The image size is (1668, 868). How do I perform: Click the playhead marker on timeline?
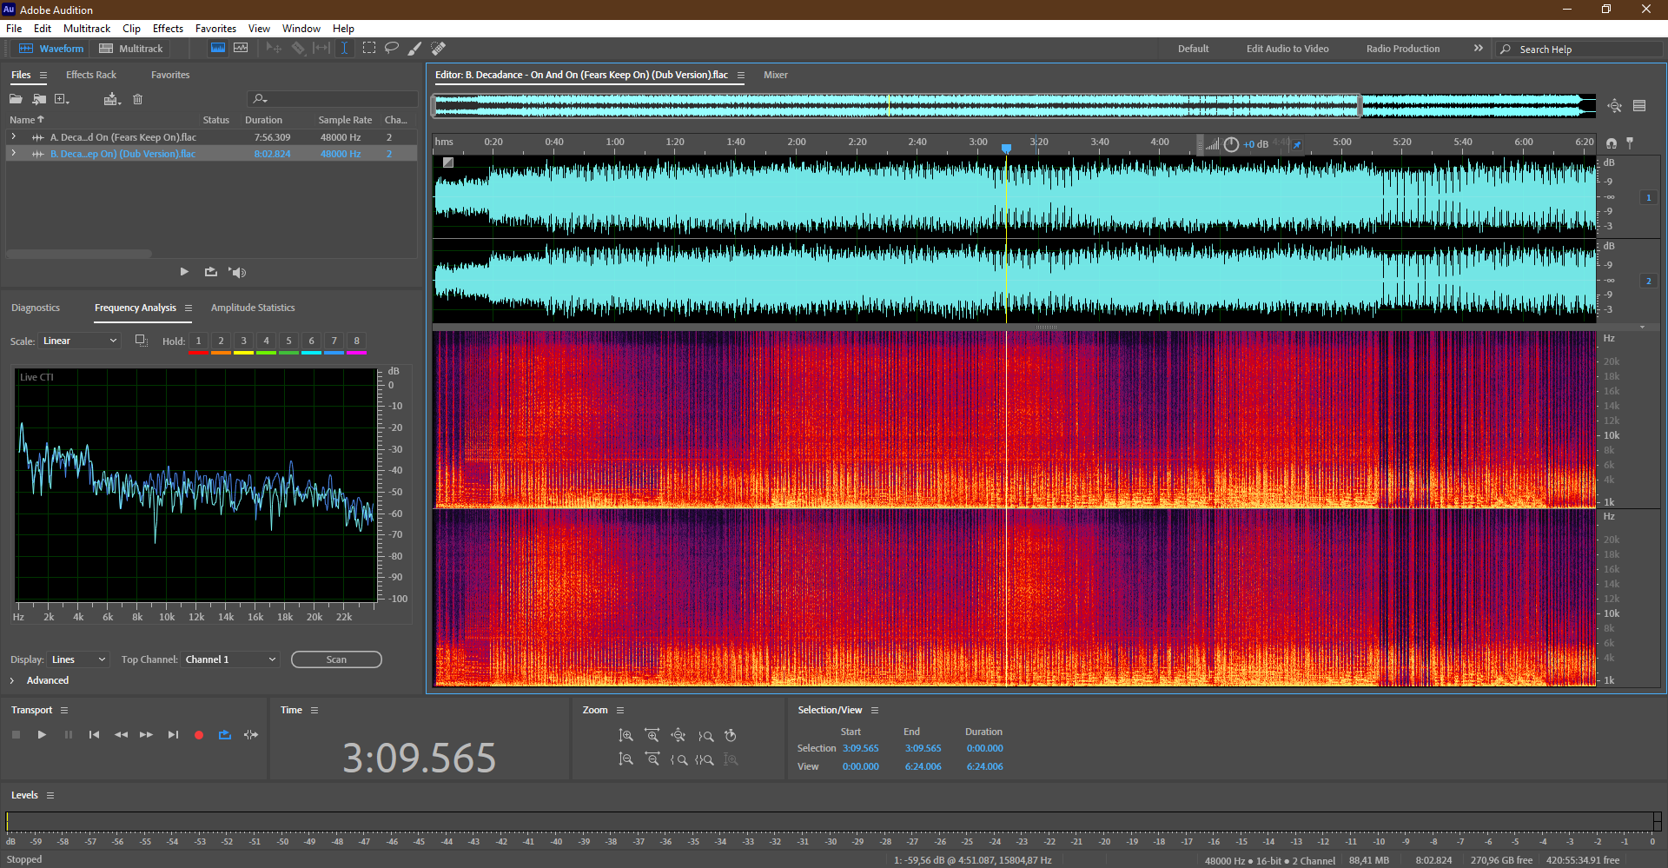pyautogui.click(x=1006, y=149)
